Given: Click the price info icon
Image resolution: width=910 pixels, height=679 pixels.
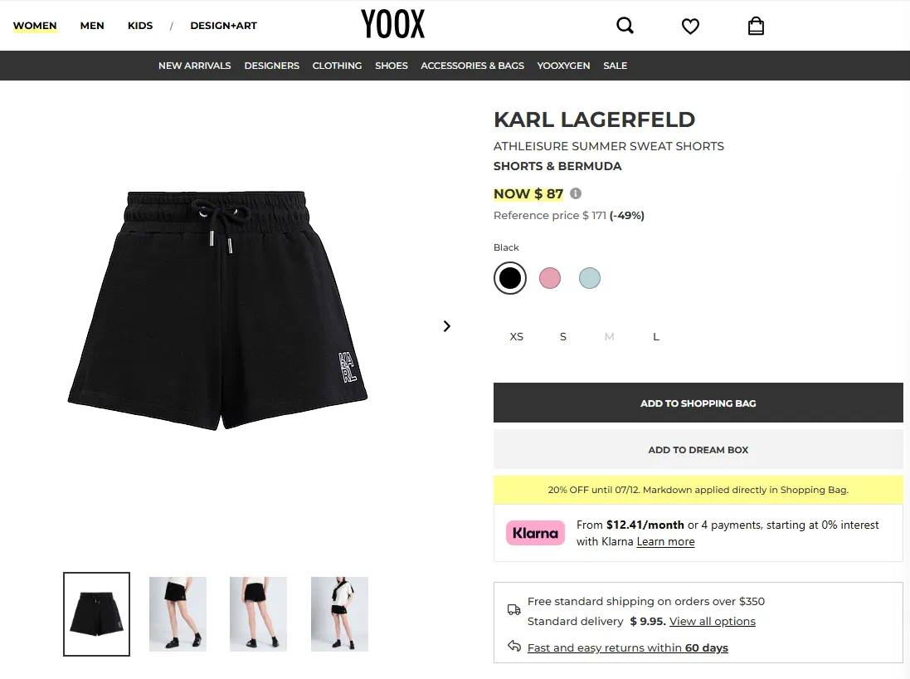Looking at the screenshot, I should click(575, 193).
